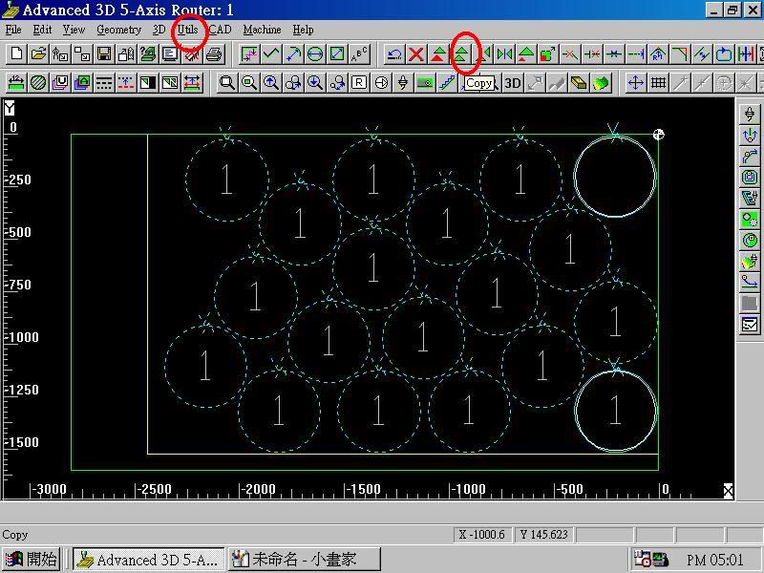Image resolution: width=764 pixels, height=573 pixels.
Task: Select the solid circle labeled 1 at bottom-right
Action: point(616,411)
